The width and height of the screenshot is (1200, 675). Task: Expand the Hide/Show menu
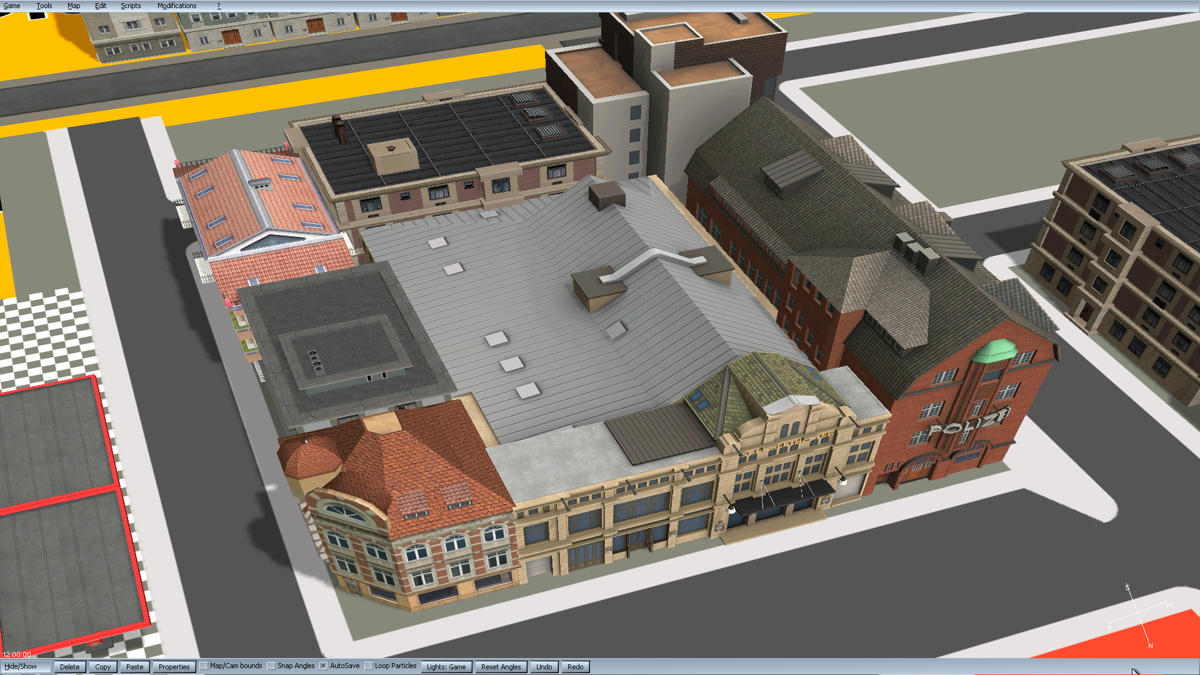click(21, 666)
